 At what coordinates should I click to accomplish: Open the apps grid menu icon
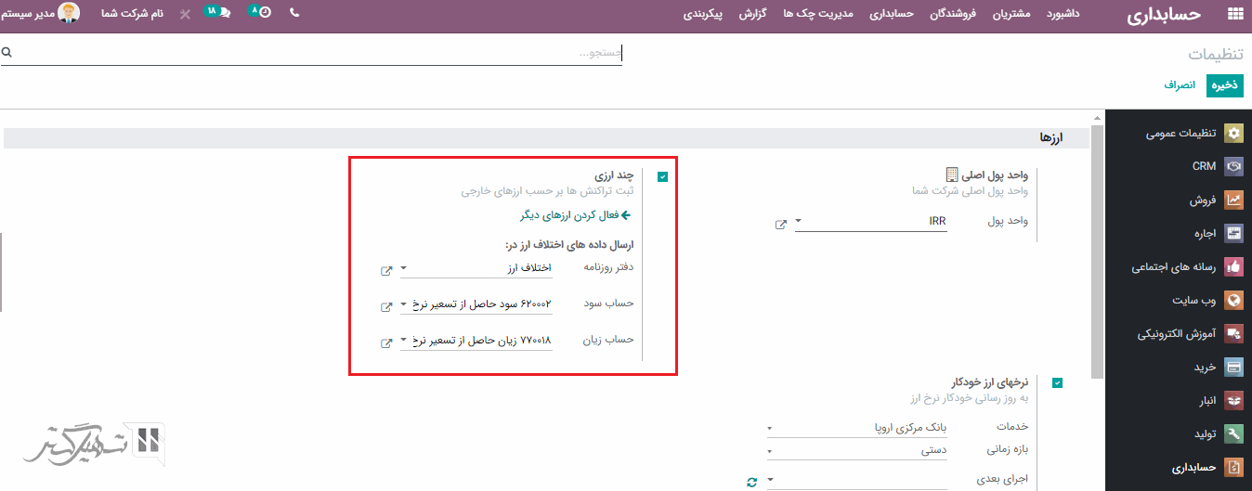[1235, 15]
